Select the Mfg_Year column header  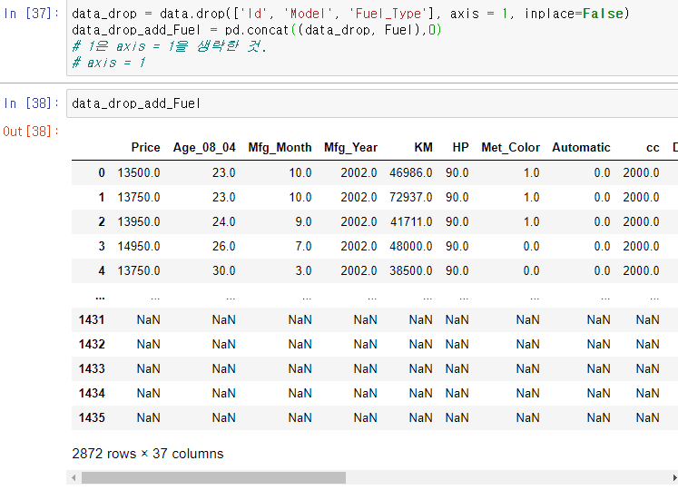click(350, 148)
